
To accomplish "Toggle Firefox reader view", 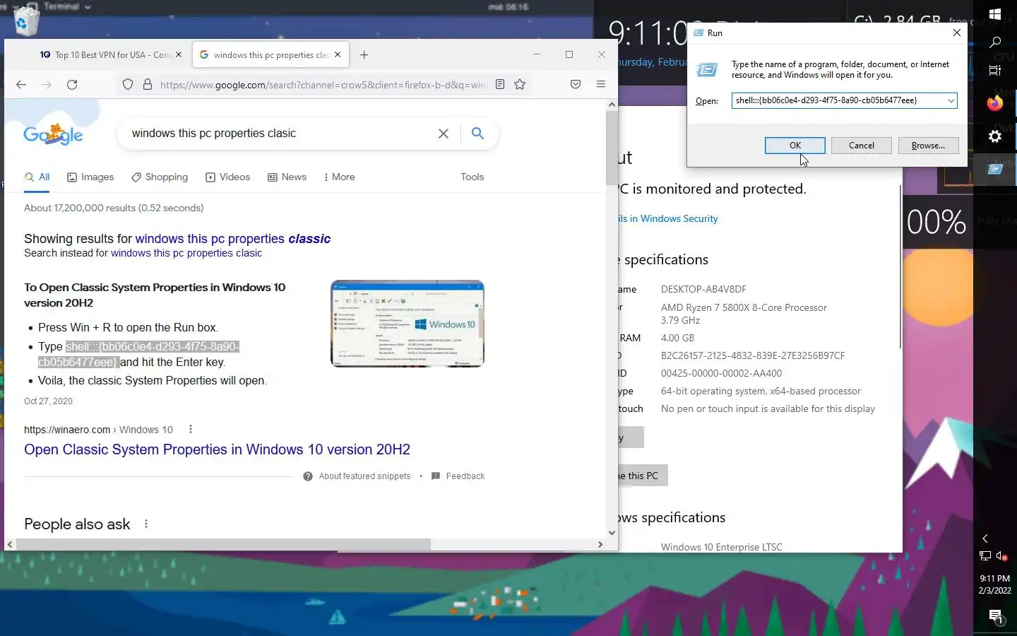I will pyautogui.click(x=500, y=85).
